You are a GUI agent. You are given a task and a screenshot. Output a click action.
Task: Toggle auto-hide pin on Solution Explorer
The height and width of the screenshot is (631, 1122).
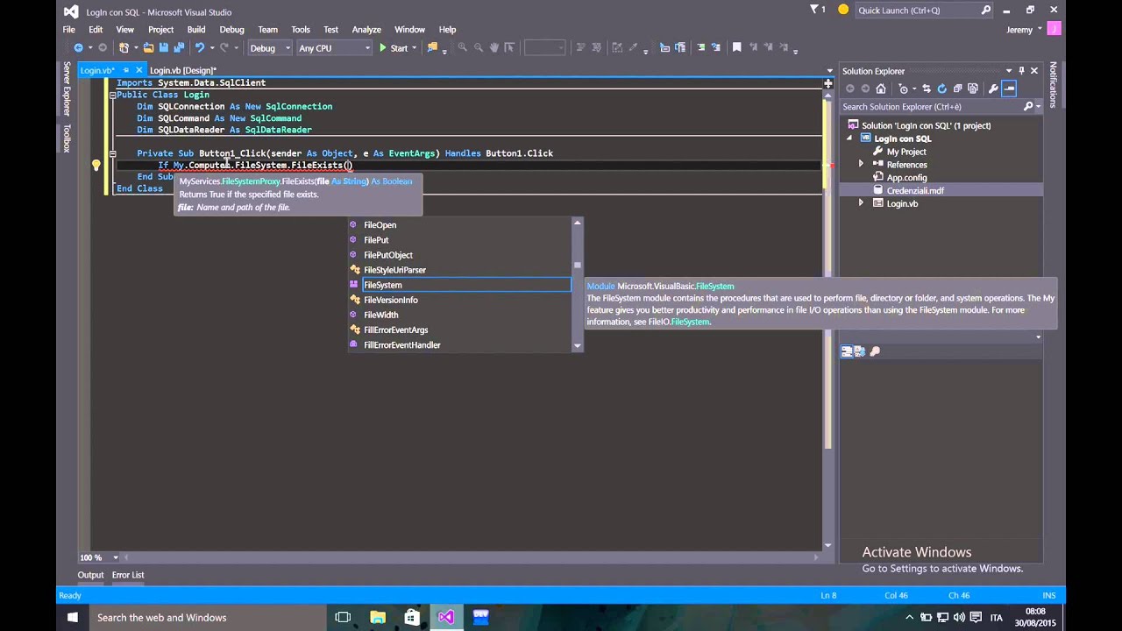tap(1021, 71)
